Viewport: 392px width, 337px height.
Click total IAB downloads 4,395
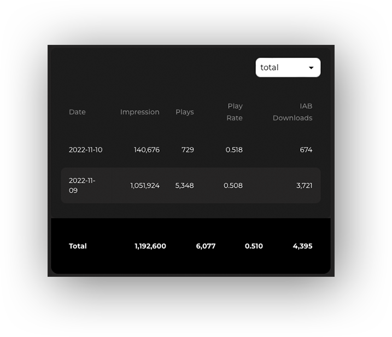click(302, 246)
